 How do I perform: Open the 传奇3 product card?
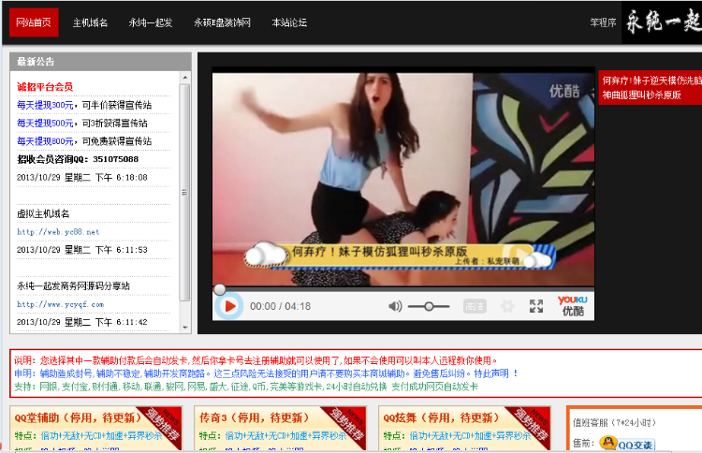(280, 428)
